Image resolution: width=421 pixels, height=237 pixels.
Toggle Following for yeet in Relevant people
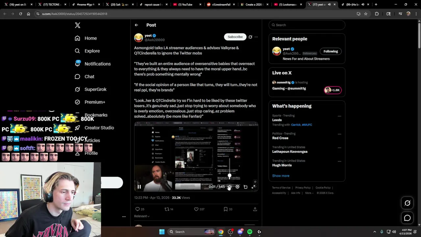[331, 51]
